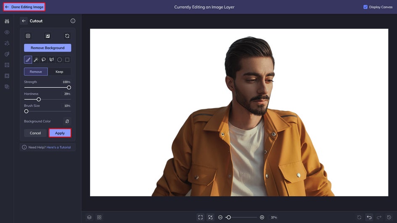Image resolution: width=397 pixels, height=223 pixels.
Task: Click the zoom out minus icon
Action: pos(220,218)
